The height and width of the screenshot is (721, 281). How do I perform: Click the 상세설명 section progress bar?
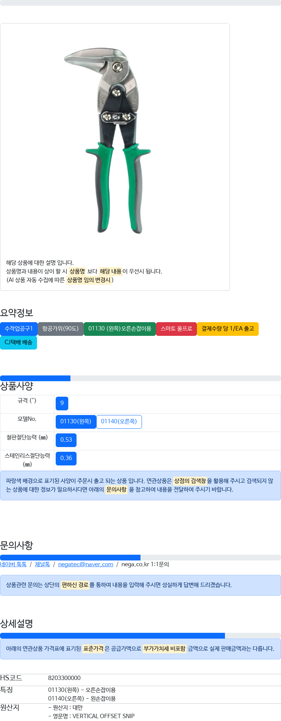(140, 636)
